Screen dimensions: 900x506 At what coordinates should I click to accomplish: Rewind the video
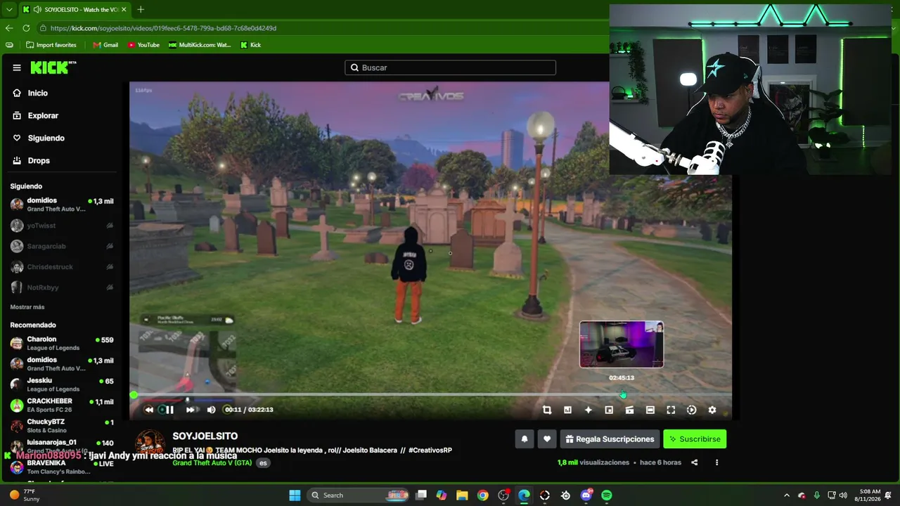tap(149, 410)
